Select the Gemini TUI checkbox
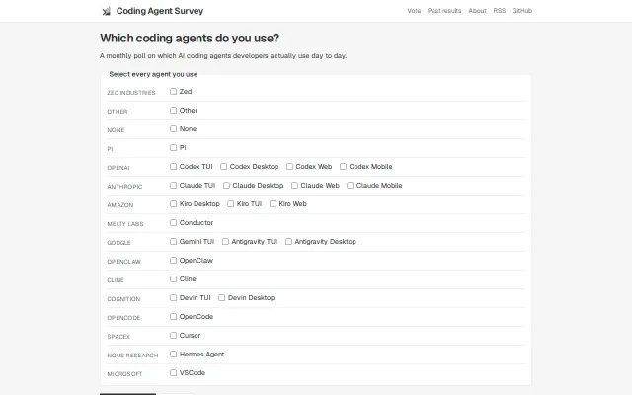This screenshot has width=632, height=395. tap(174, 241)
